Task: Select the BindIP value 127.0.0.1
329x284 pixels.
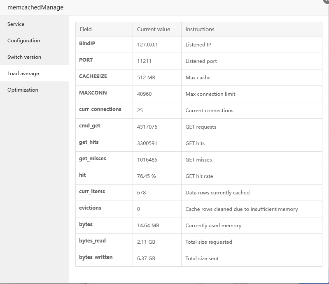Action: point(147,45)
